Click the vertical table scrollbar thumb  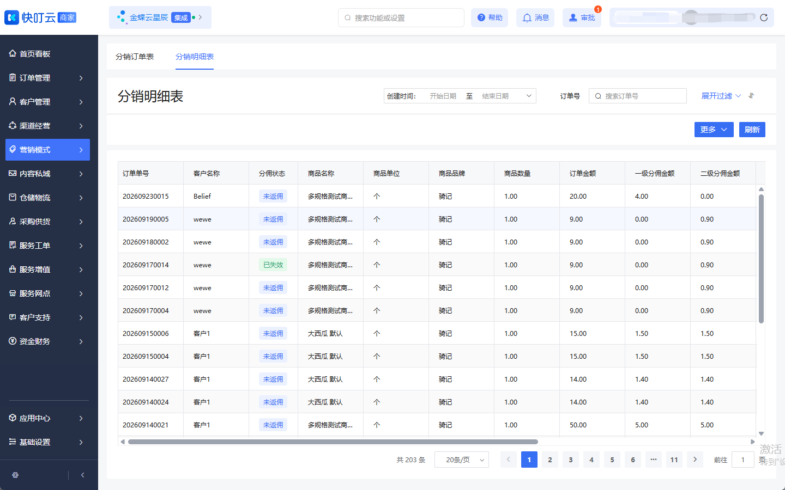[761, 258]
